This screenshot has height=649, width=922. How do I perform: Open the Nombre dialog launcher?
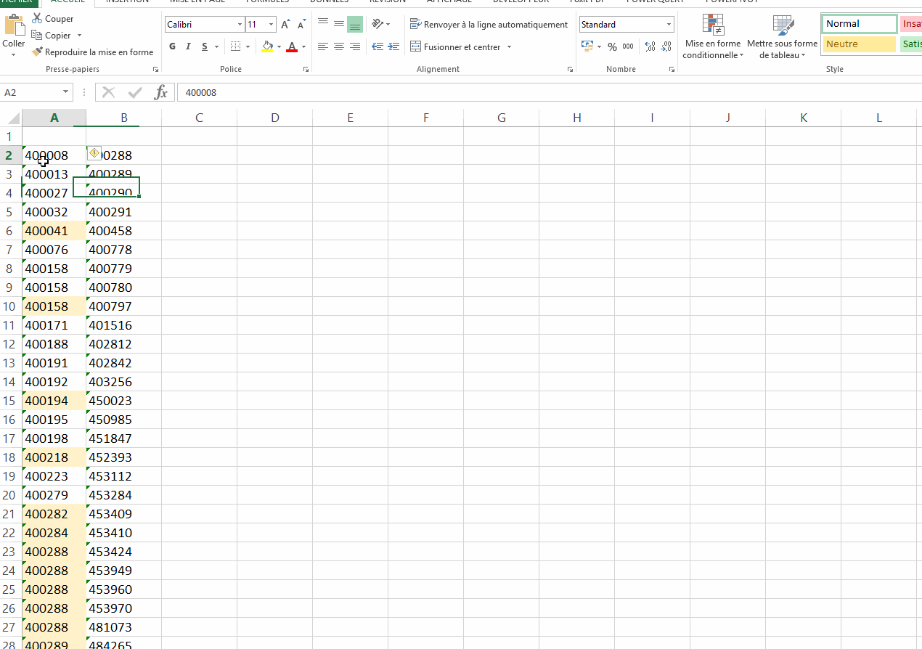(673, 70)
